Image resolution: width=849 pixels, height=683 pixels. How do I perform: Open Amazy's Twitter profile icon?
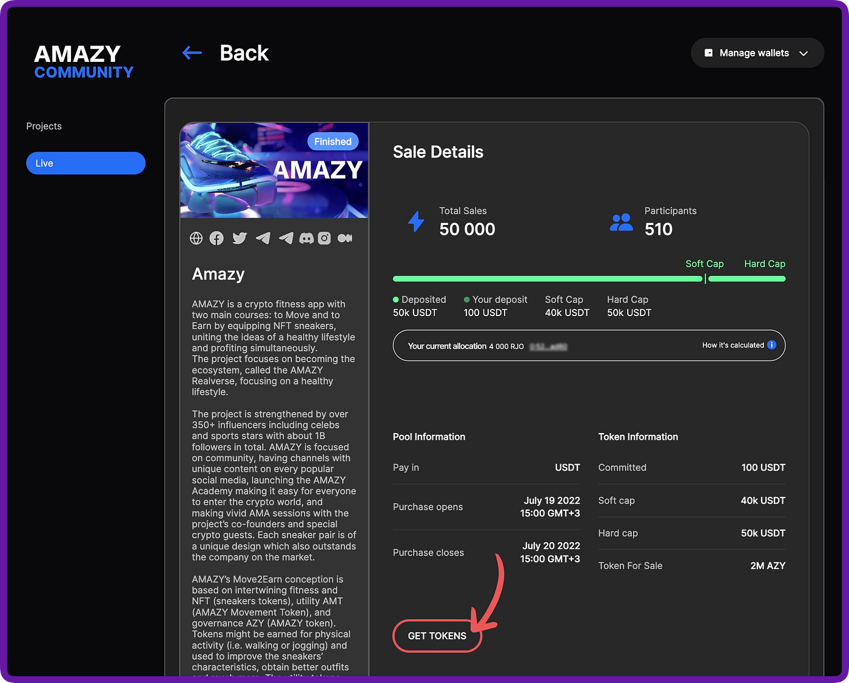click(240, 238)
